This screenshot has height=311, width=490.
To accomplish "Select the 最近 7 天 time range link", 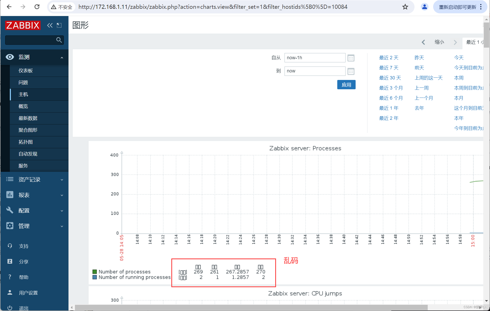I will point(389,68).
